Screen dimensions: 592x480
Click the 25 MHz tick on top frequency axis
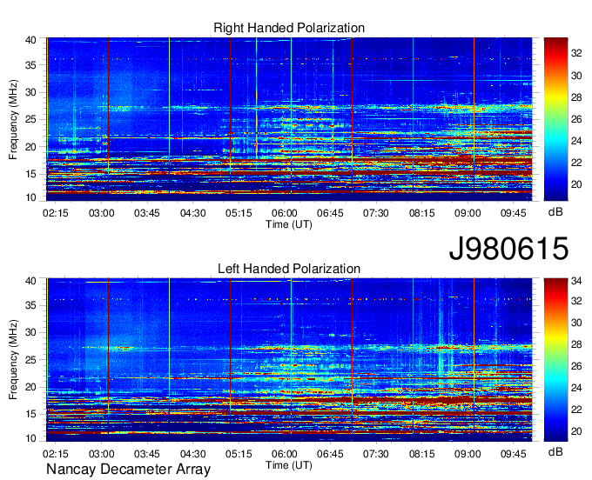(x=30, y=120)
